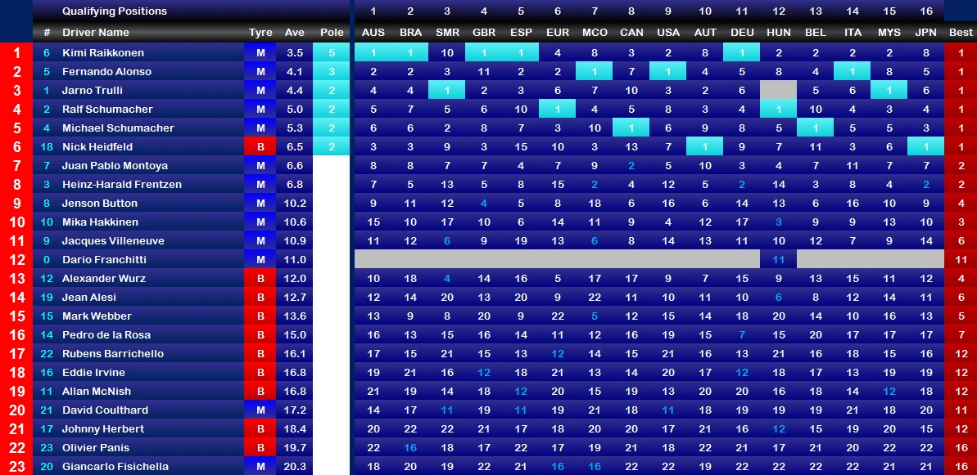Viewport: 977px width, 475px height.
Task: Select Fernando Alonso row name
Action: tap(106, 71)
